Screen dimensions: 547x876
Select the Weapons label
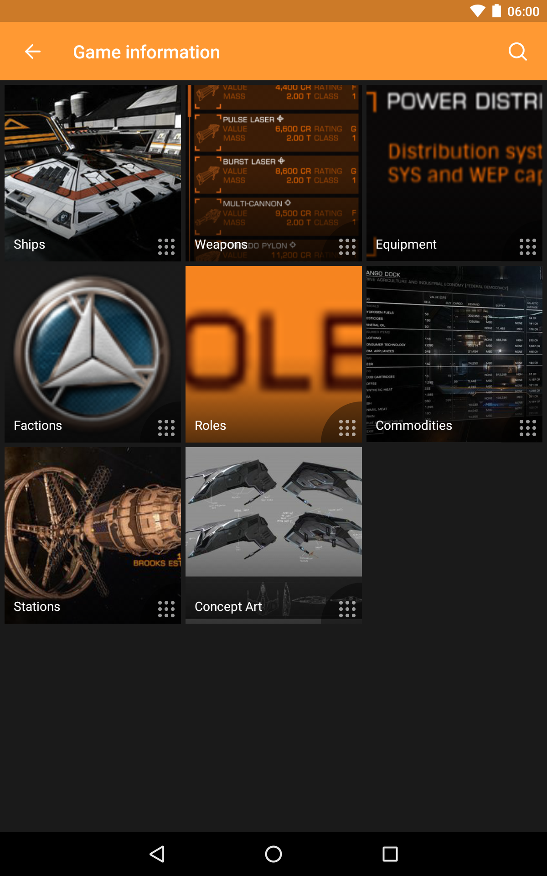221,245
